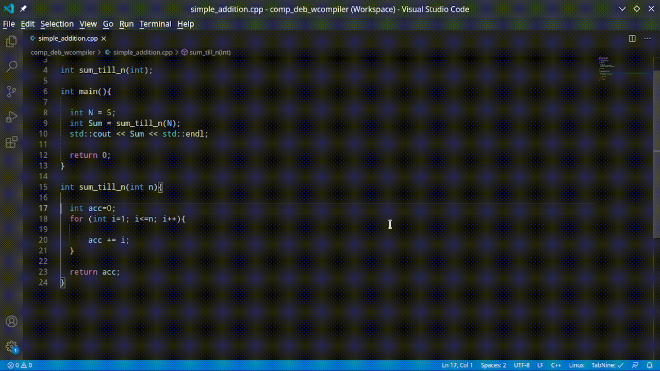The image size is (660, 371).
Task: Change line ending from LF
Action: click(540, 365)
